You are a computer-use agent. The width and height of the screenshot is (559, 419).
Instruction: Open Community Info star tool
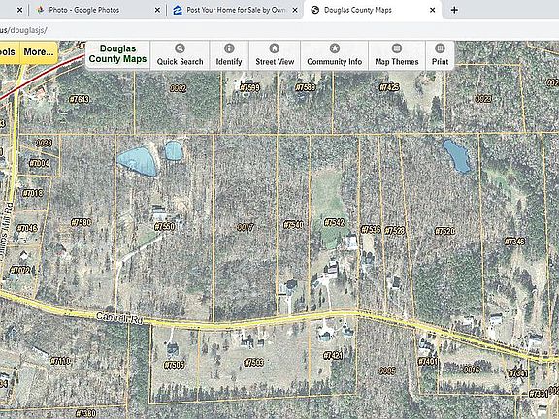[x=334, y=55]
